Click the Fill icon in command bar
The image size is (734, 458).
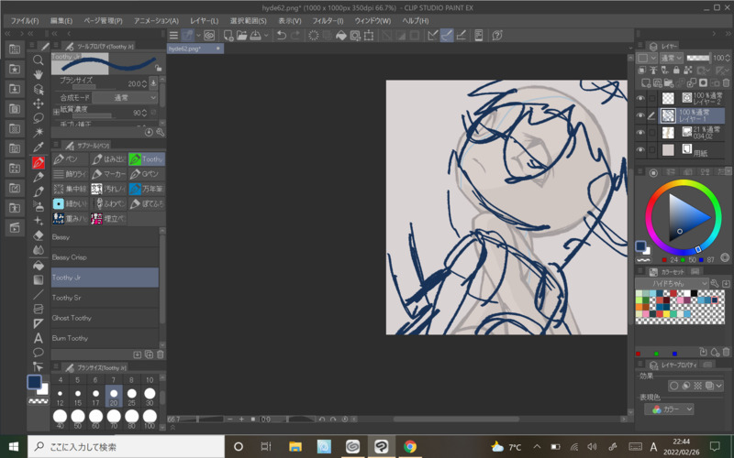coord(341,36)
